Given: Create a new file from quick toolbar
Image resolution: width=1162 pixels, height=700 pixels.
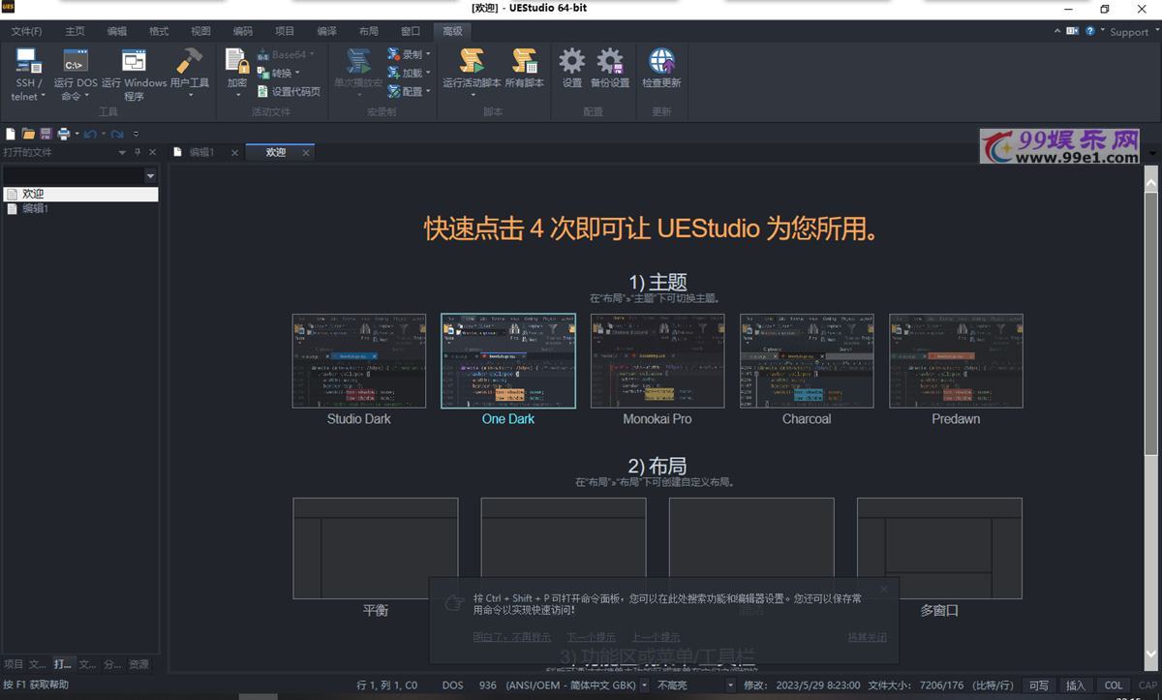Looking at the screenshot, I should pos(12,134).
